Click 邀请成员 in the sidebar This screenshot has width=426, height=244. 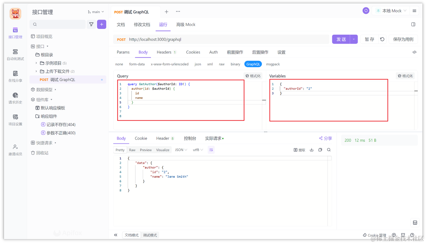[15, 150]
